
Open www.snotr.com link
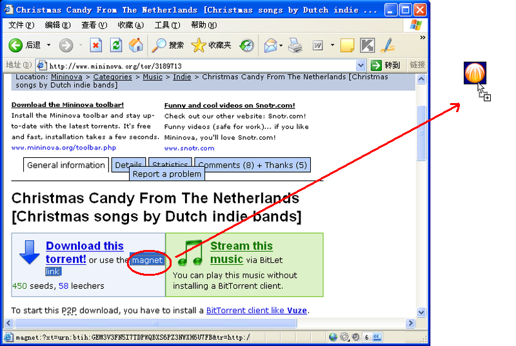point(189,148)
